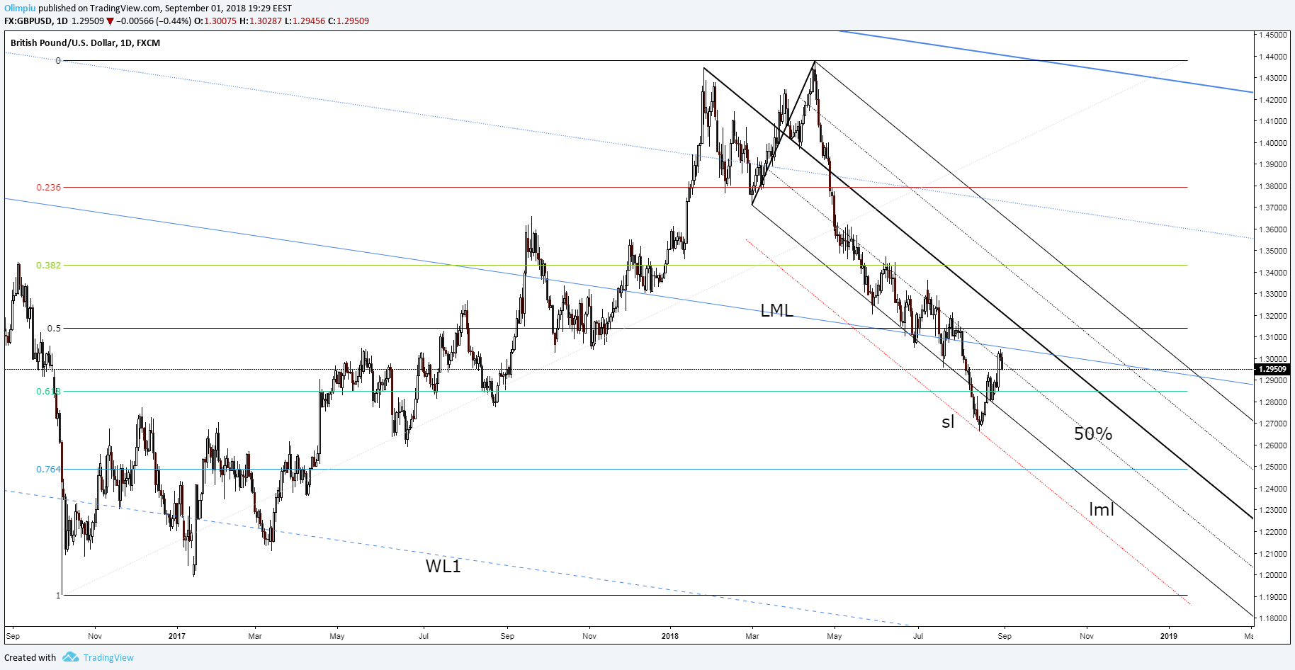This screenshot has height=670, width=1295.
Task: Click the change value −0.00566 (−0.44%)
Action: click(154, 21)
